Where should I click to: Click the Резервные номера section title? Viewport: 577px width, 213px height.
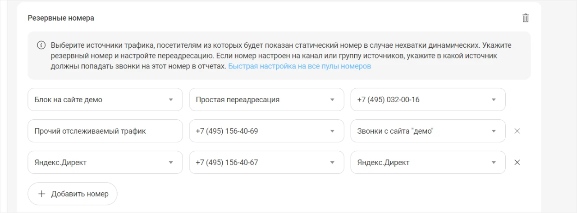point(61,18)
